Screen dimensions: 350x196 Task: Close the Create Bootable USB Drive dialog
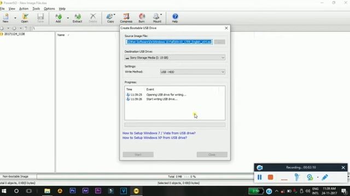(x=226, y=28)
